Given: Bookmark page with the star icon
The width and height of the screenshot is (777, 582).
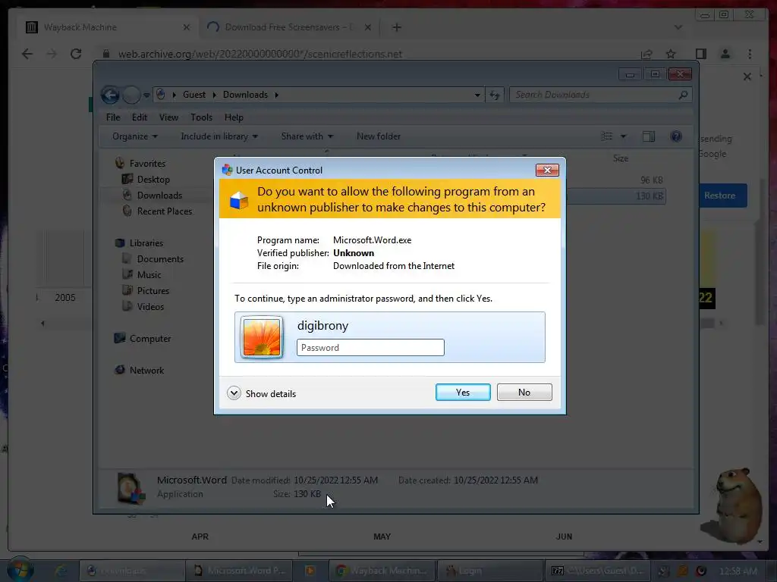Looking at the screenshot, I should (x=671, y=54).
